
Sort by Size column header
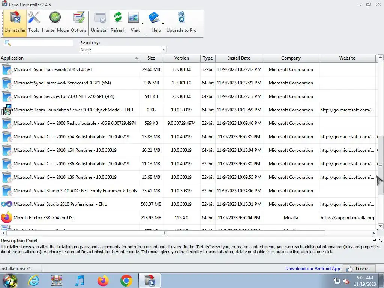[151, 58]
